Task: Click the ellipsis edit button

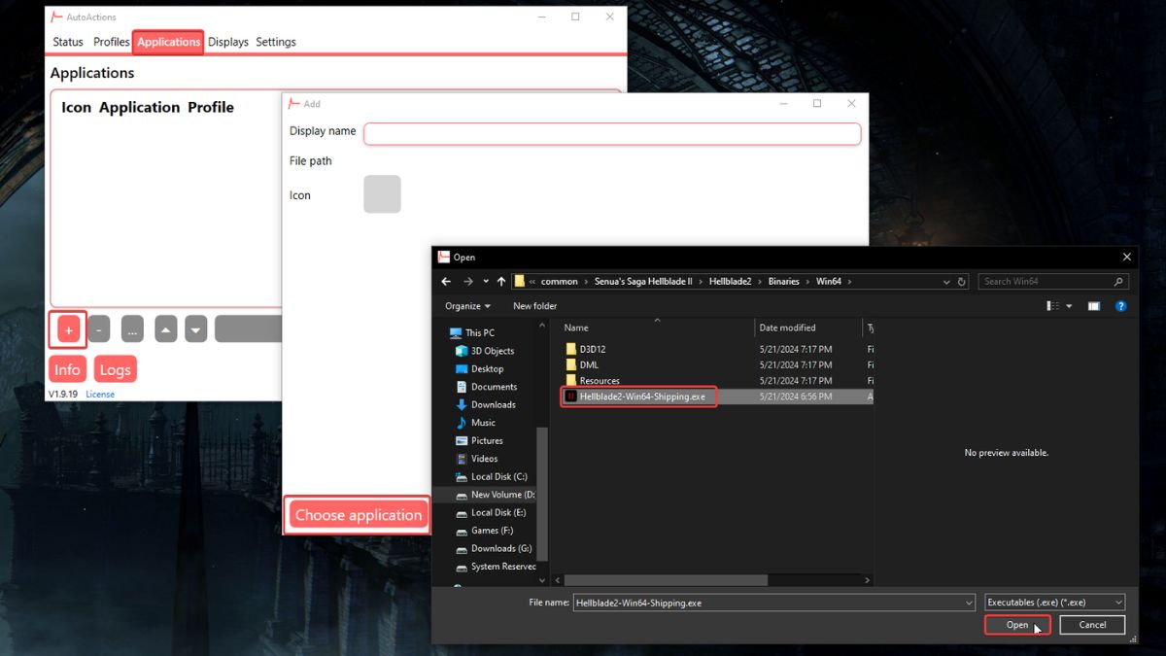Action: point(132,330)
